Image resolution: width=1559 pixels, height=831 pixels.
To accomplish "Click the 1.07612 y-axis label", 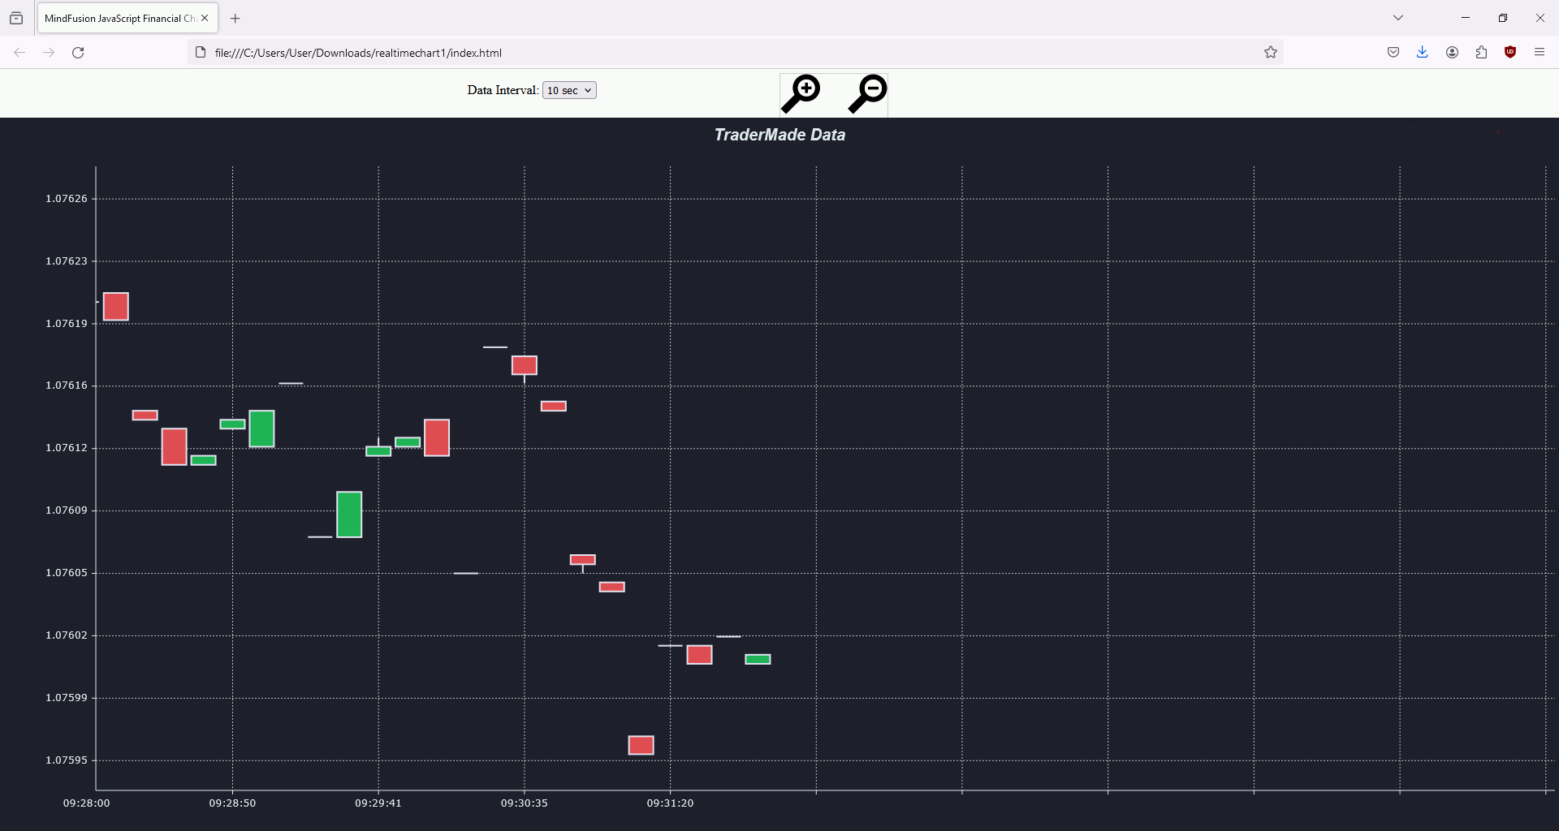I will pos(67,448).
